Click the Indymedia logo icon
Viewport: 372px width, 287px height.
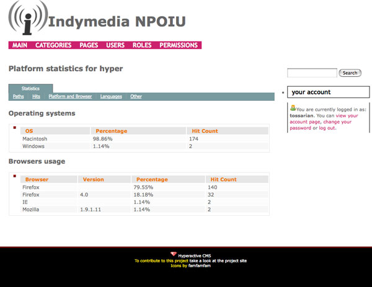27,20
